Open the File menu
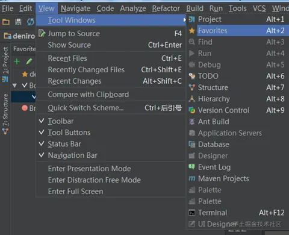Screen dimensions: 289x235 click(8, 8)
